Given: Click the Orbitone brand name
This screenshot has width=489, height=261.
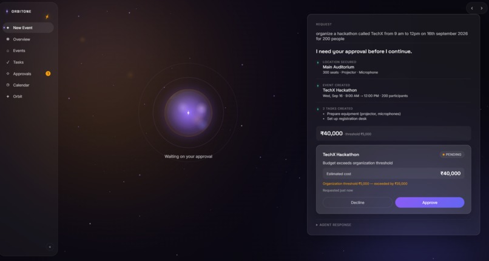Looking at the screenshot, I should point(21,12).
